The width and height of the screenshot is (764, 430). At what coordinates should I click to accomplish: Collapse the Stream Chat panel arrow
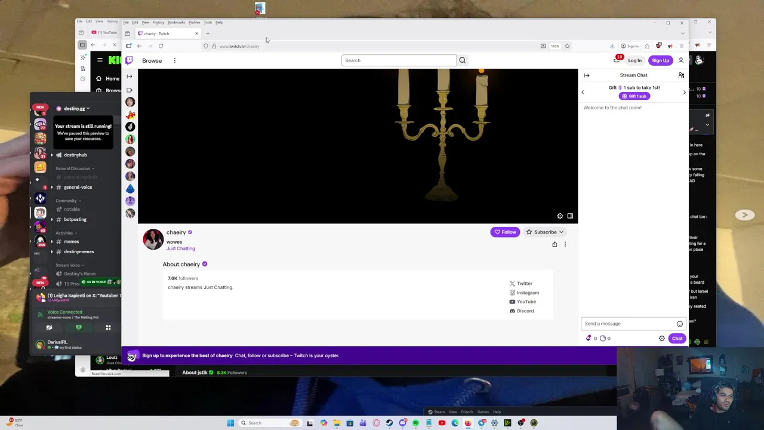(587, 75)
